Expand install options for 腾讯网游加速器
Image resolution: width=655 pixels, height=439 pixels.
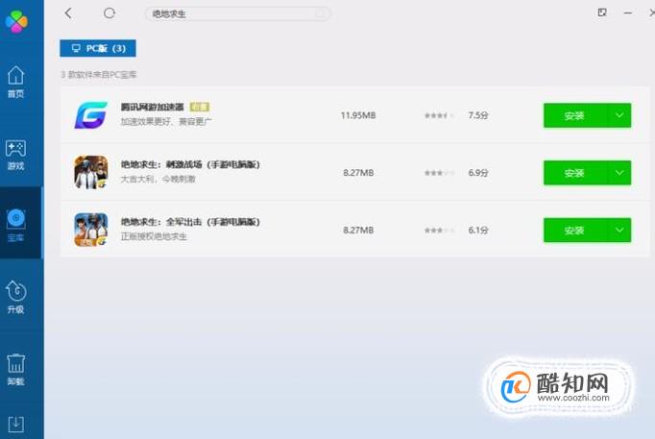619,115
